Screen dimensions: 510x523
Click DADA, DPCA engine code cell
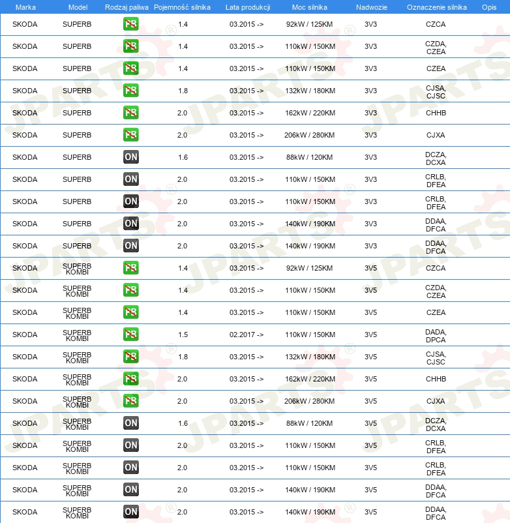point(436,336)
